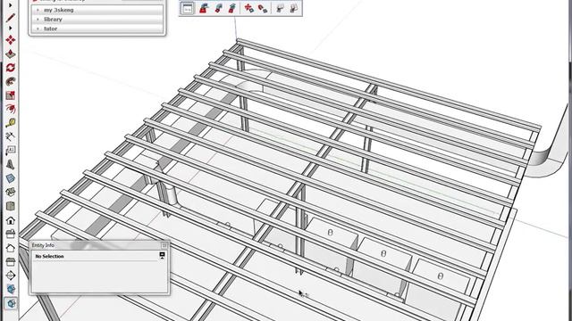Select the Text label tool
The height and width of the screenshot is (321, 572).
click(x=10, y=151)
